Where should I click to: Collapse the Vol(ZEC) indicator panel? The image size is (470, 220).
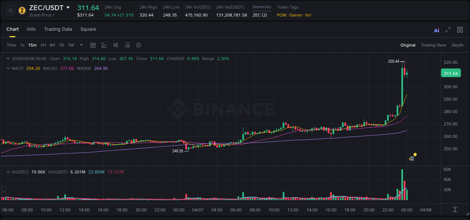click(x=8, y=172)
